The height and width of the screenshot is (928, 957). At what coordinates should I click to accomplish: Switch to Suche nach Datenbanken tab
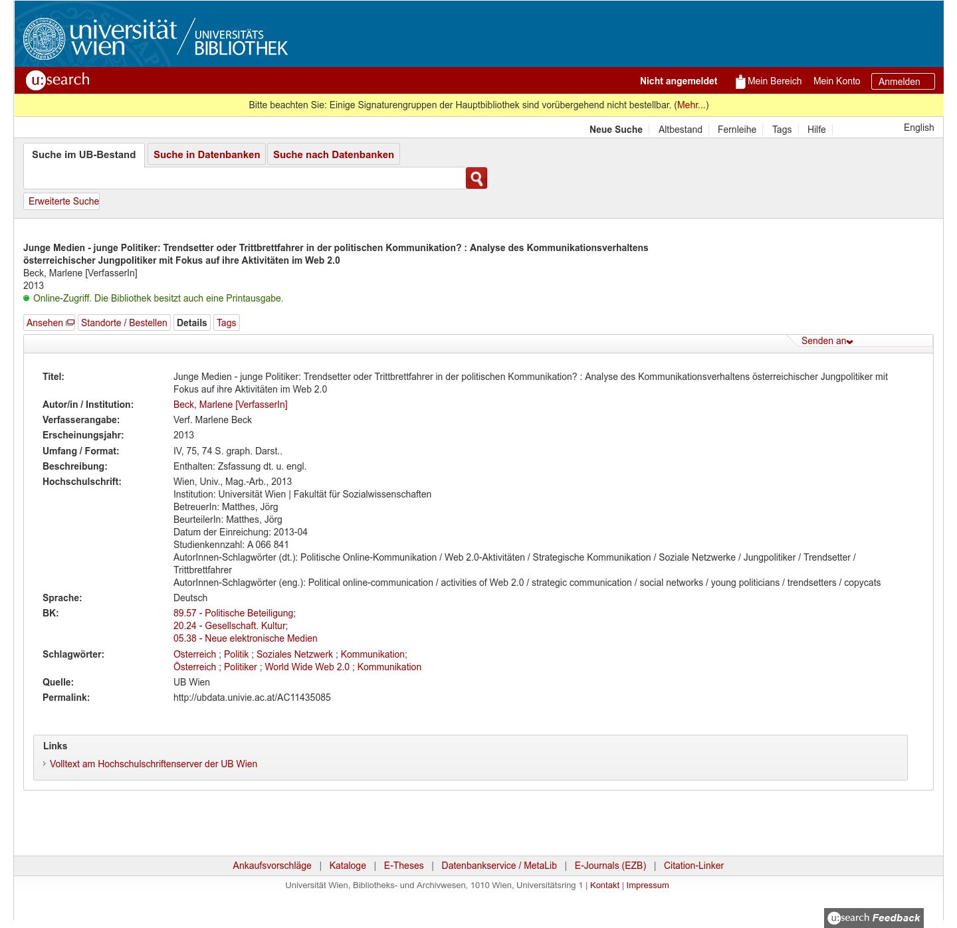(x=334, y=155)
